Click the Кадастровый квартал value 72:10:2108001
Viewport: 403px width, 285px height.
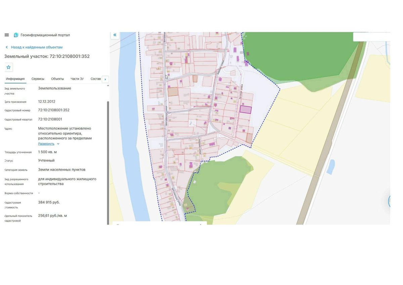[50, 119]
